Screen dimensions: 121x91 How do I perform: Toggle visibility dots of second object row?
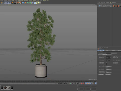click(x=112, y=5)
